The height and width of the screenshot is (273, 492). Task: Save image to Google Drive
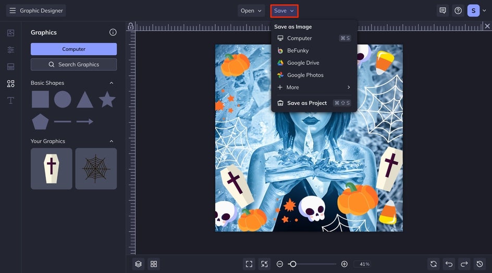(x=314, y=62)
